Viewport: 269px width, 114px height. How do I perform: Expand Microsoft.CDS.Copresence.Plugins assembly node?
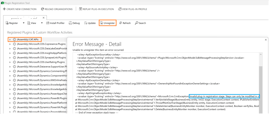10,44
